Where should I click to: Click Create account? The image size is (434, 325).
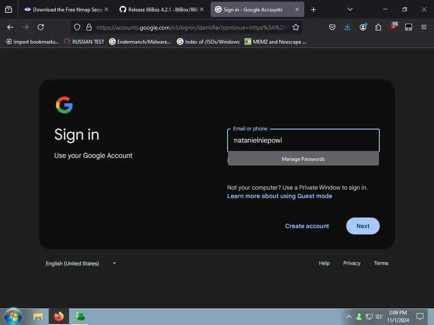(307, 226)
